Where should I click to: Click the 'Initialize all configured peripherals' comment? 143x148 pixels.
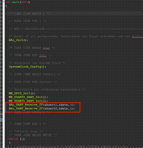(x=47, y=90)
